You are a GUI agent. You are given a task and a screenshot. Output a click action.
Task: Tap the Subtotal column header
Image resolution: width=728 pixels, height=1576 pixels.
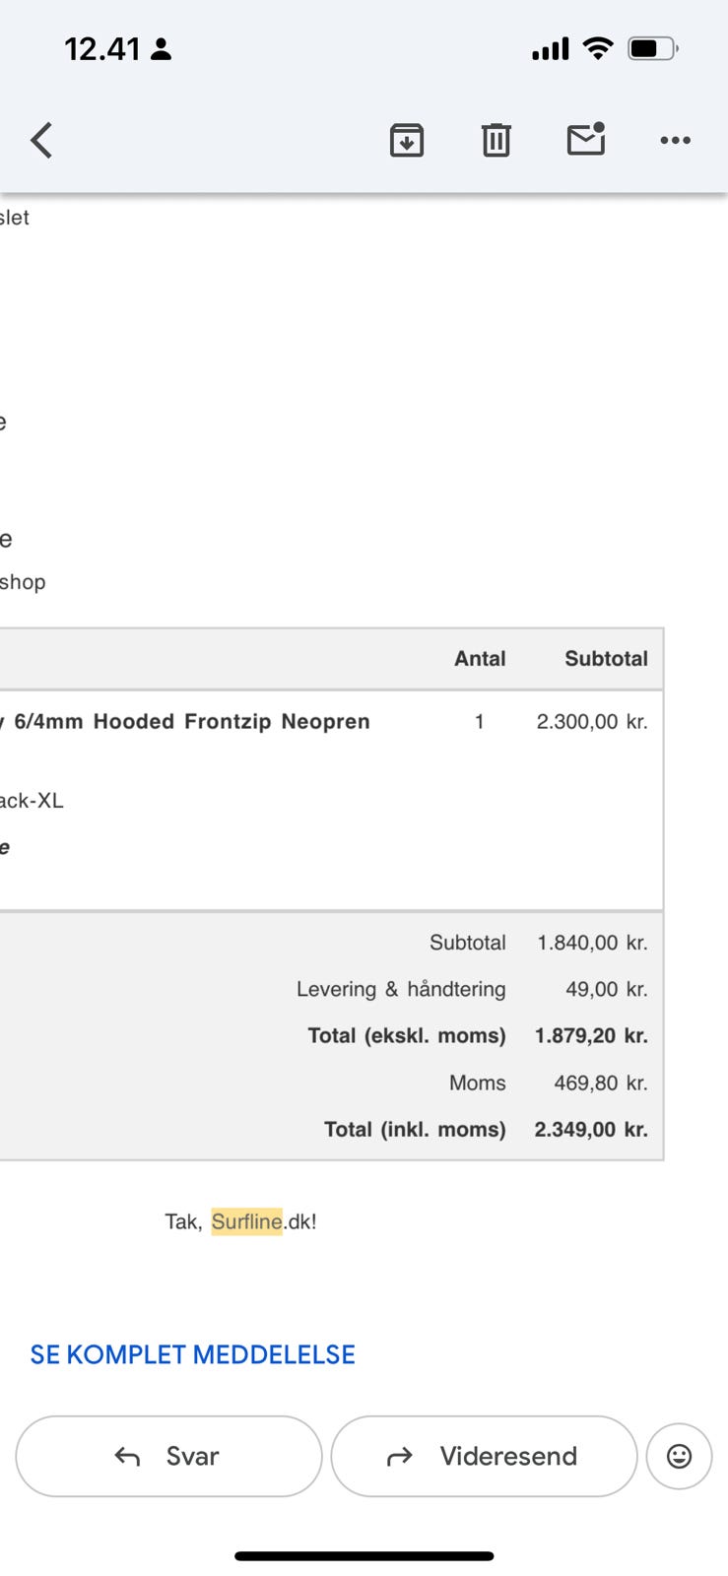(x=606, y=659)
